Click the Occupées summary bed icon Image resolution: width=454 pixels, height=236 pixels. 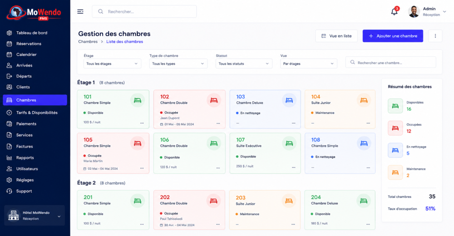tap(395, 128)
